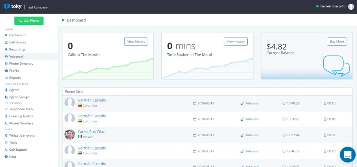The image size is (357, 167).
Task: Open Germán Castaño call at 13:40:28
Action: point(92,100)
